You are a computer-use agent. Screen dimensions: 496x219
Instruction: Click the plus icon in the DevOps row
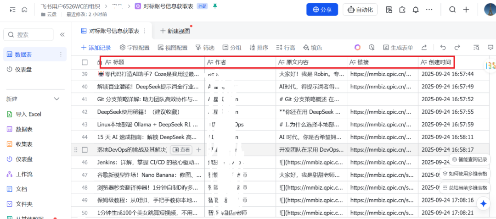coord(198,150)
